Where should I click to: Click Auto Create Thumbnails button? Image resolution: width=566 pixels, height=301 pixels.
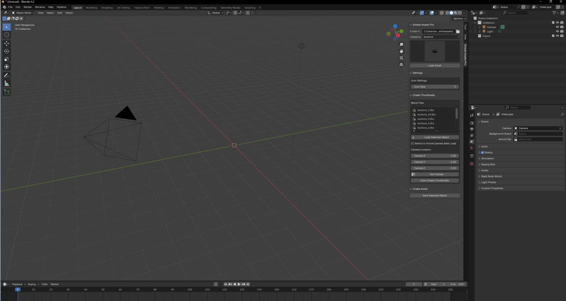pos(435,181)
